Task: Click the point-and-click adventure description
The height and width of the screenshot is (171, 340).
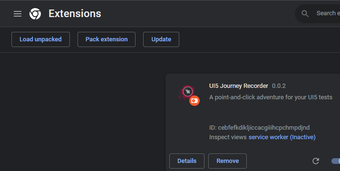Action: (x=271, y=97)
